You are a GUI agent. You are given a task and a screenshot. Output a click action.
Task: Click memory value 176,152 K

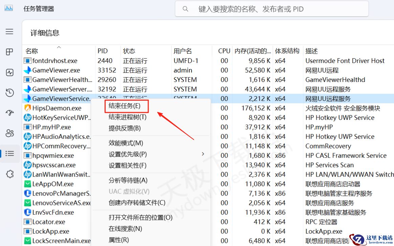[256, 108]
